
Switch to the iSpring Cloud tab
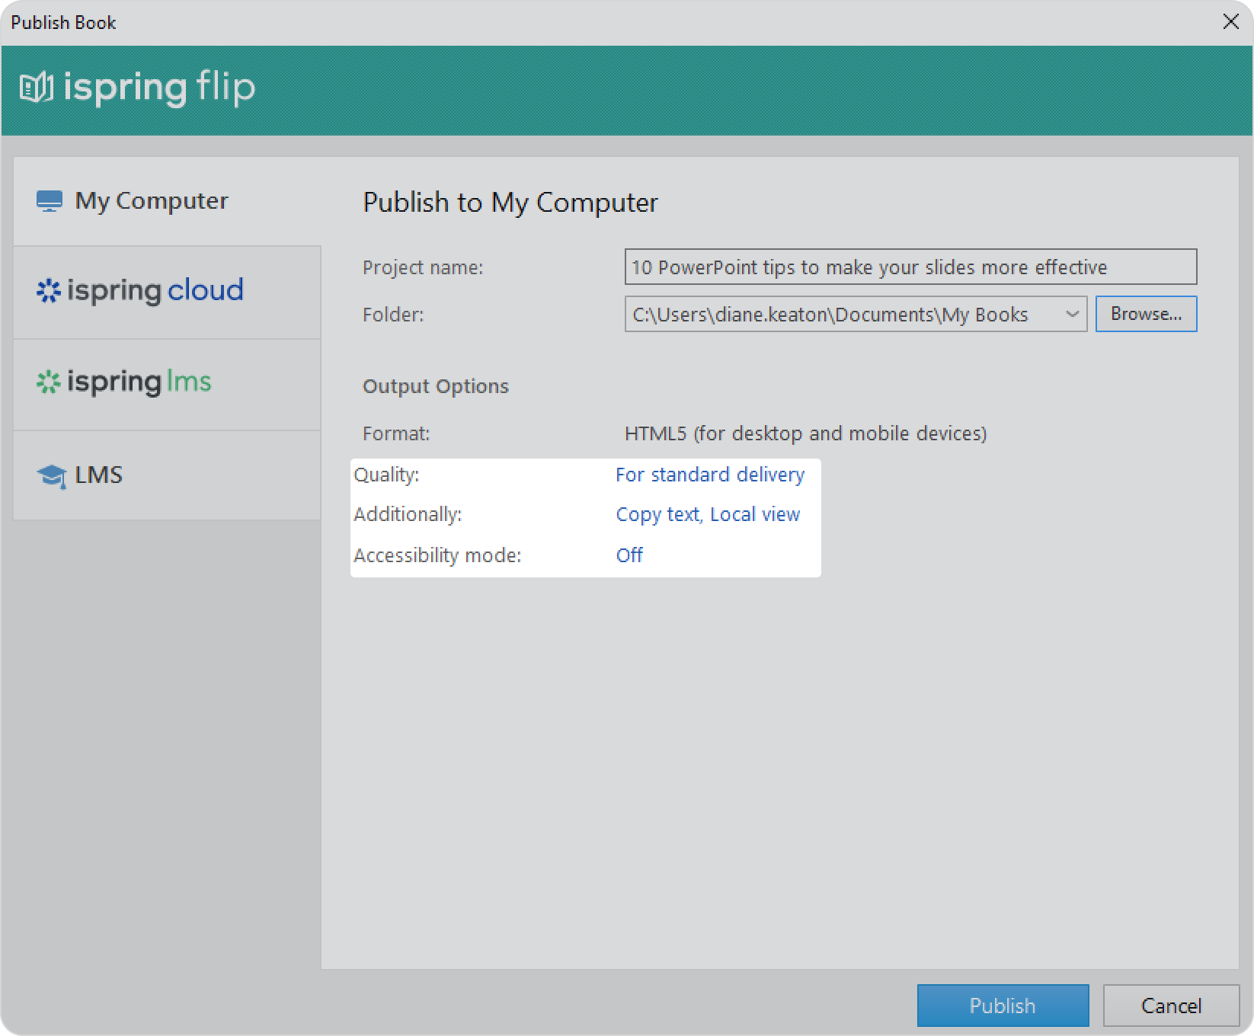[167, 292]
